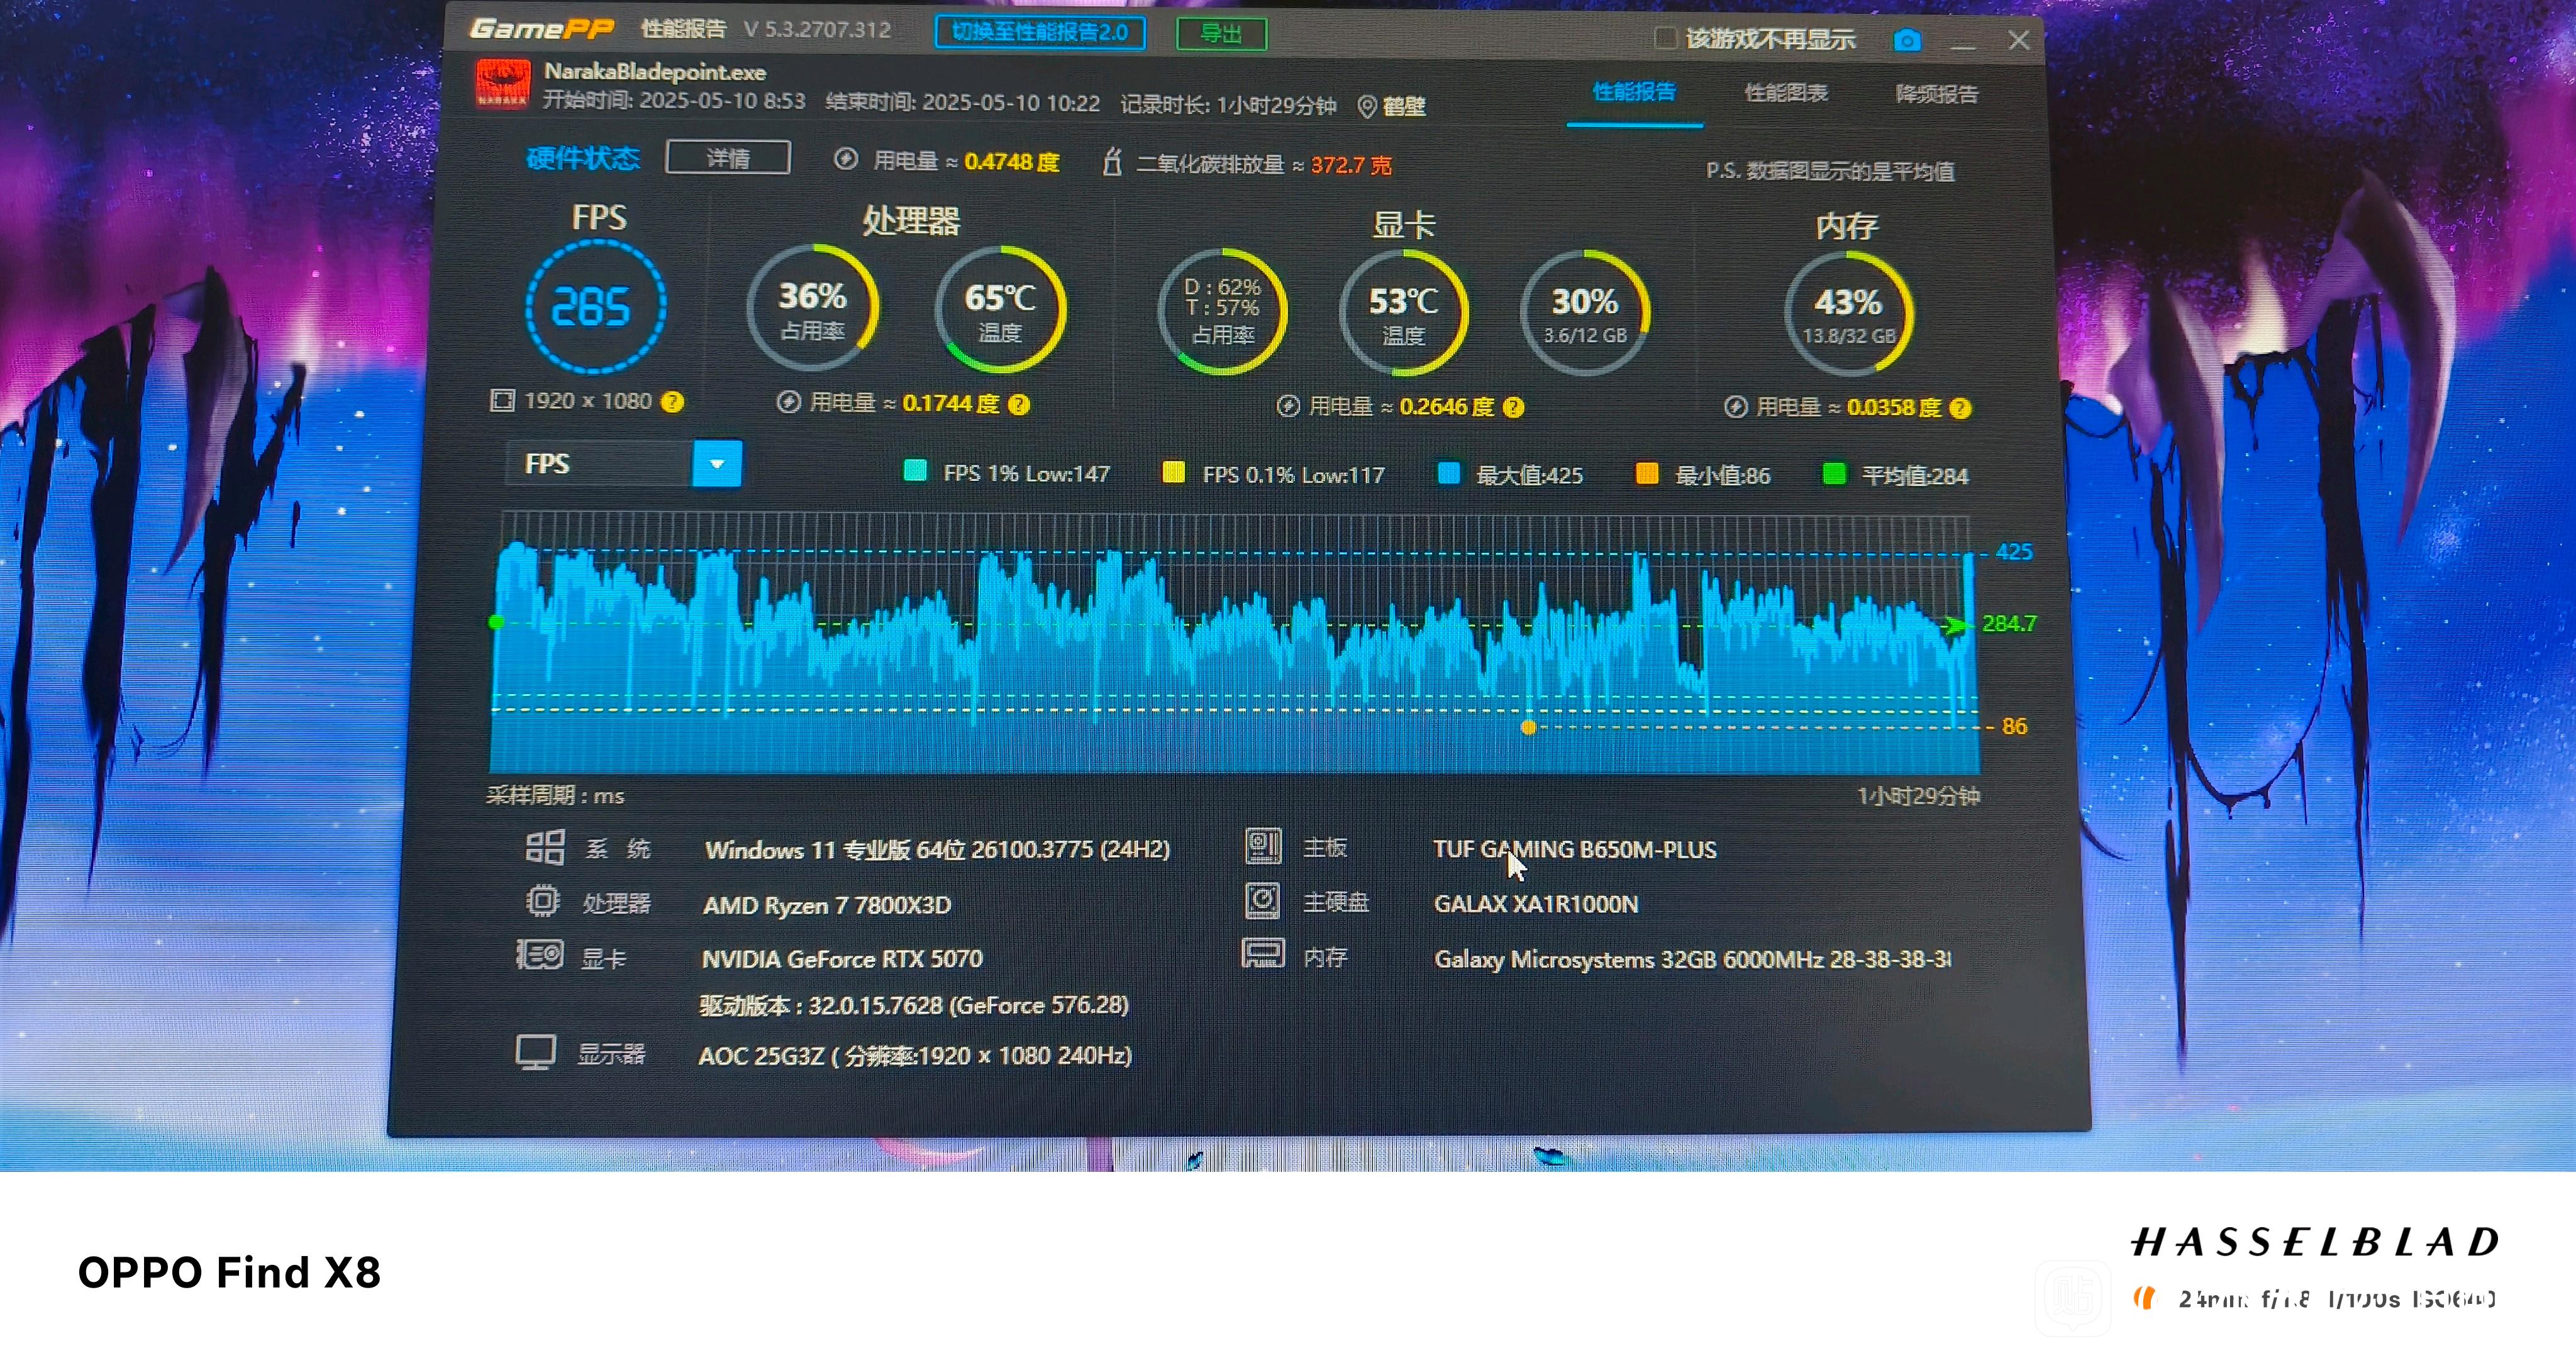
Task: Click NarakaBladepoint.exe process name
Action: coord(655,72)
